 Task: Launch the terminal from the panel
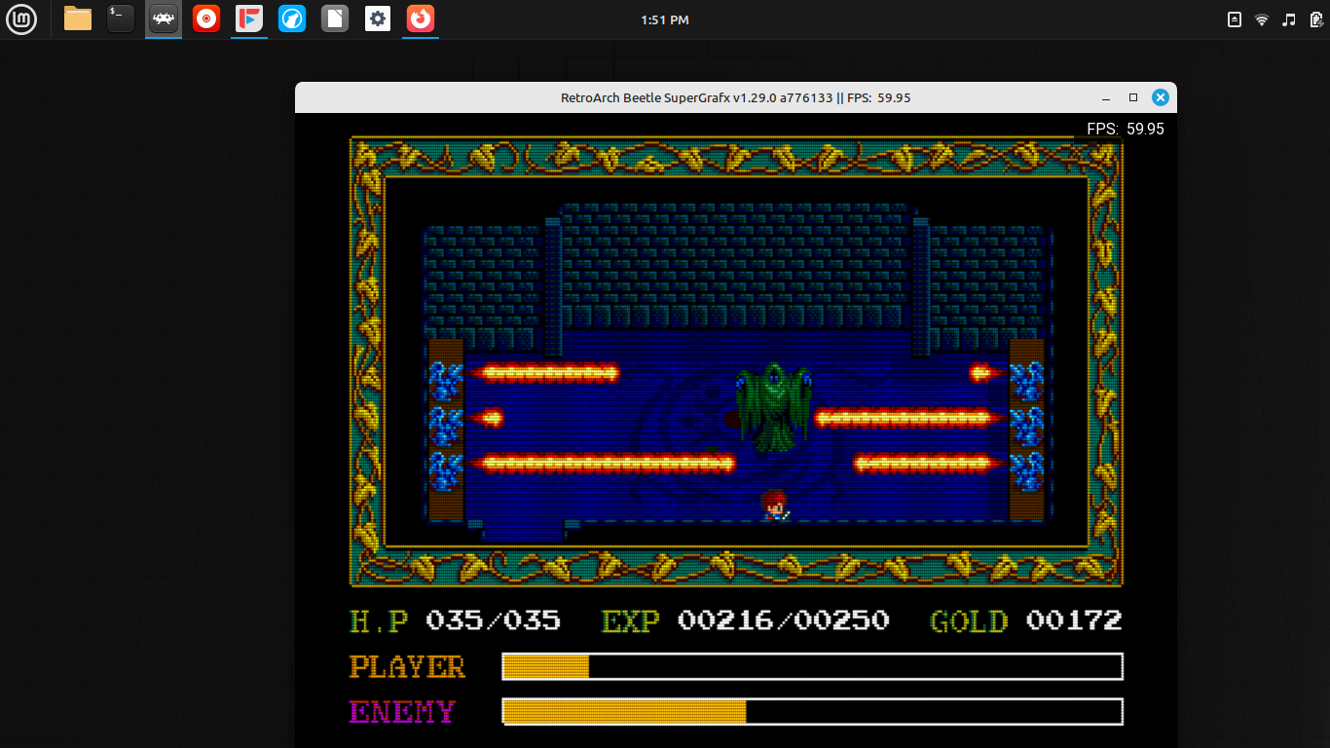click(x=121, y=19)
